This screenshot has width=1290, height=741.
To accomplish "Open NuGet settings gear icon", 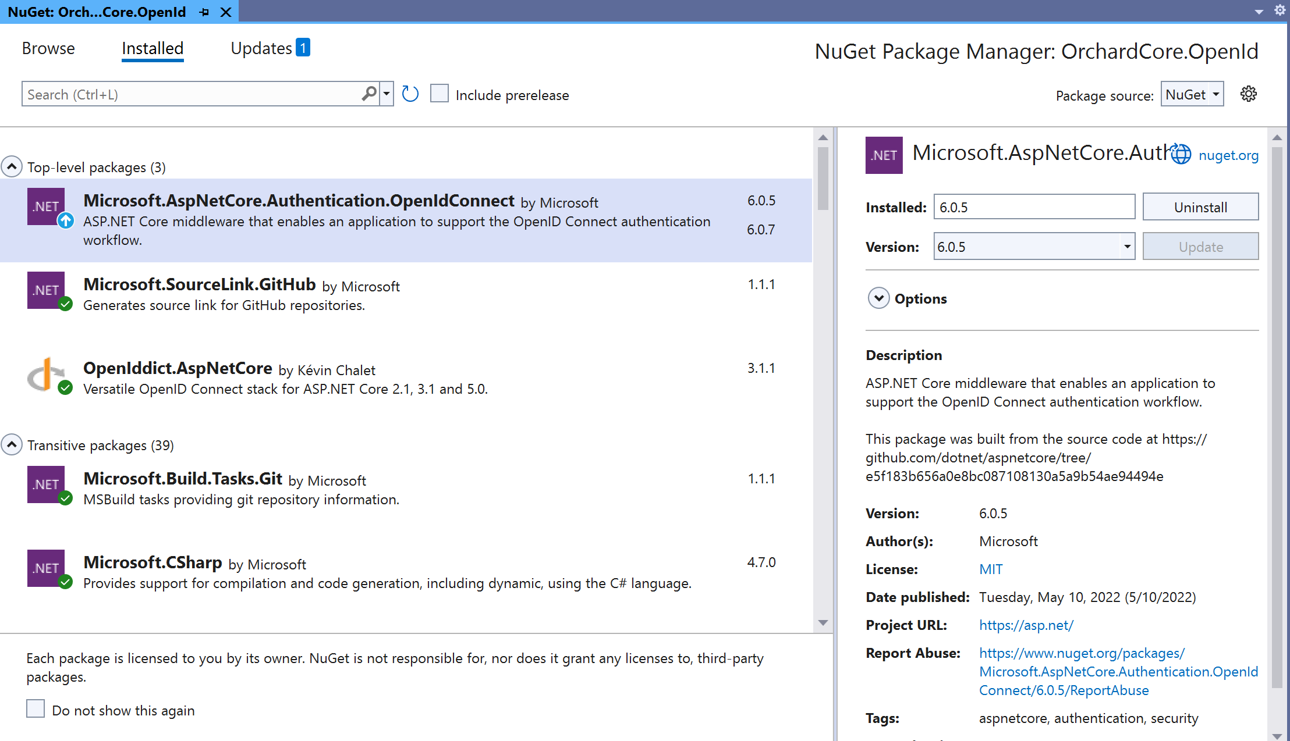I will coord(1248,94).
